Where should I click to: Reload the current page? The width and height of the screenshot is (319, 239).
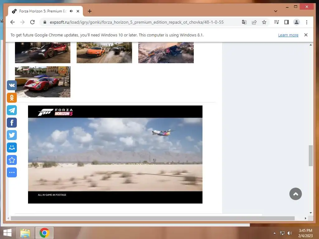click(32, 22)
